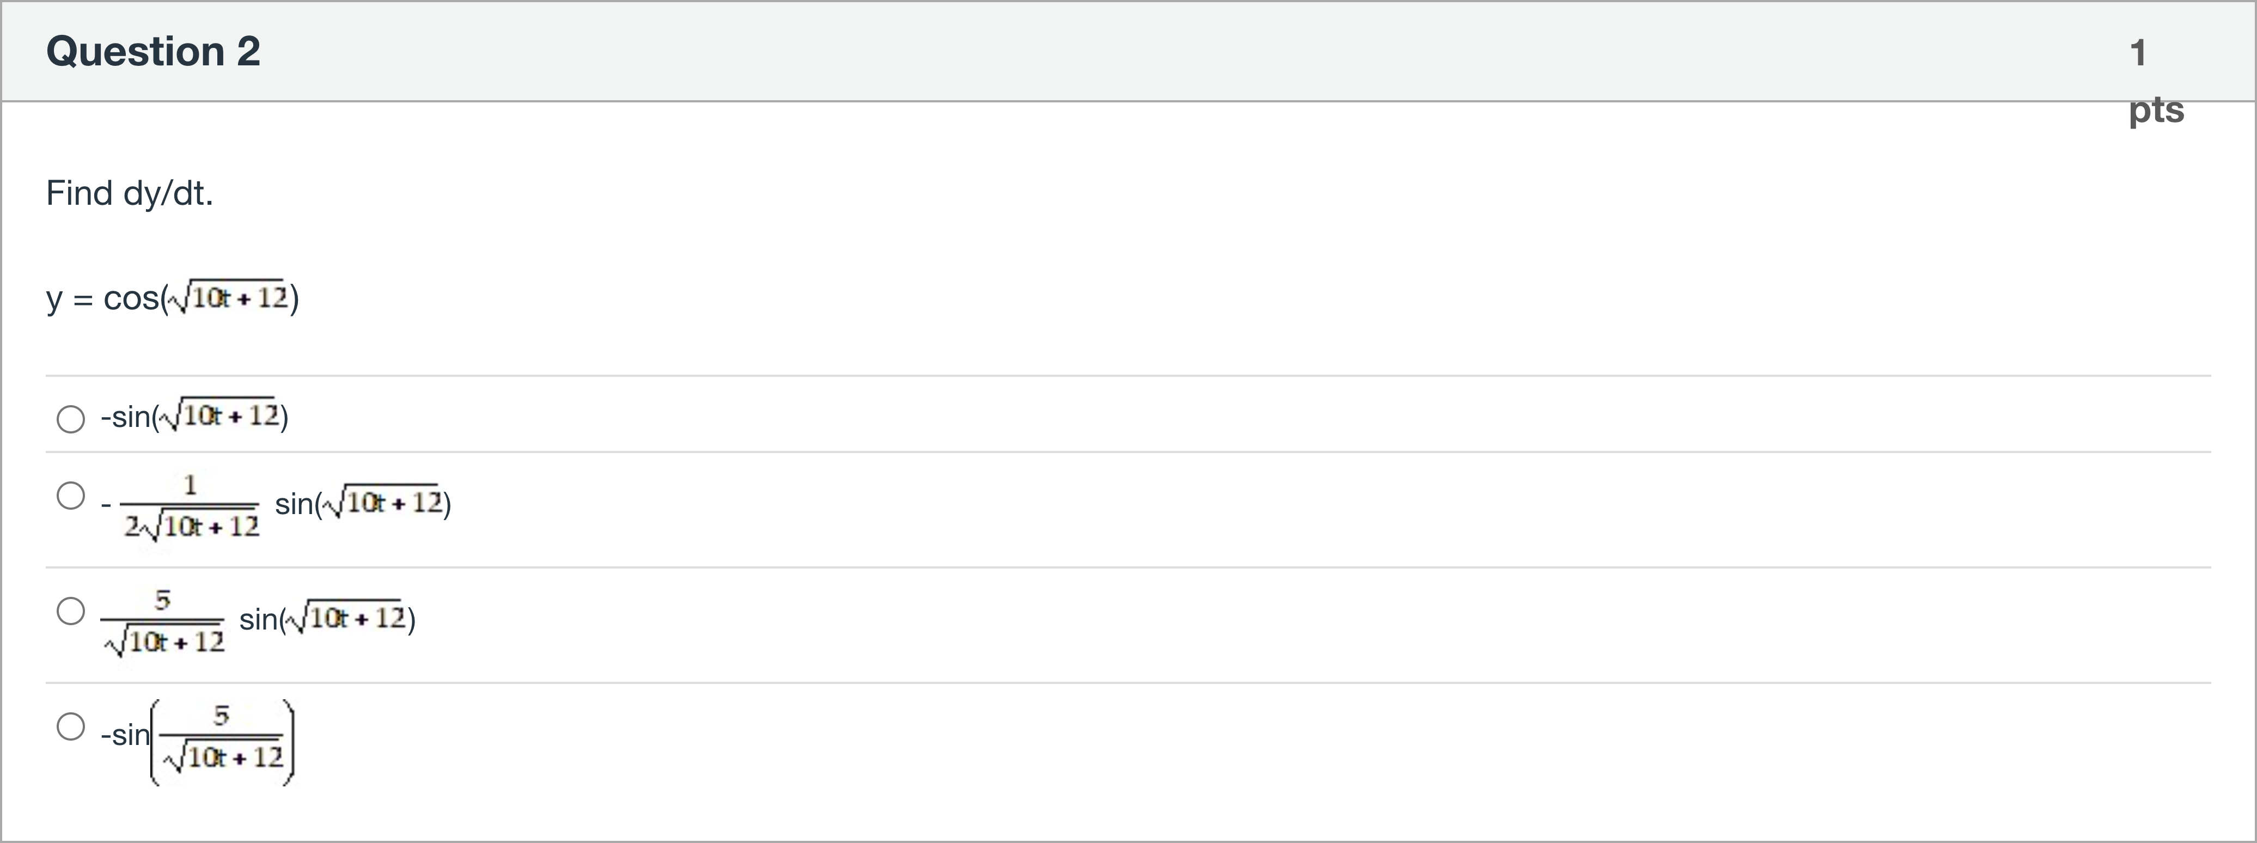Click the first answer's -sin(√(10t+12)) expression
This screenshot has height=843, width=2257.
click(194, 416)
